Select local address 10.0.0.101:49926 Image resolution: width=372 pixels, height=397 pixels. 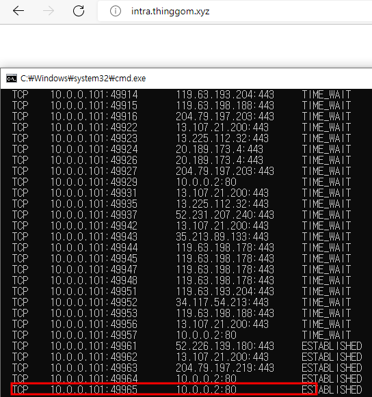point(94,160)
